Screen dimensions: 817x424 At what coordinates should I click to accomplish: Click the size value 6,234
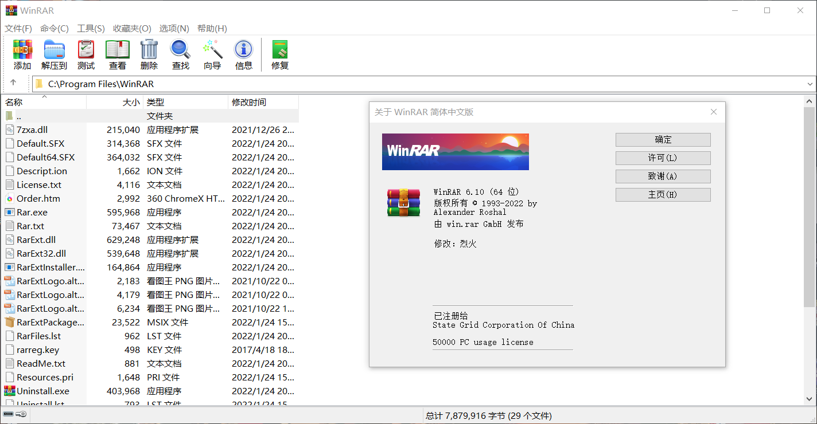pos(129,309)
